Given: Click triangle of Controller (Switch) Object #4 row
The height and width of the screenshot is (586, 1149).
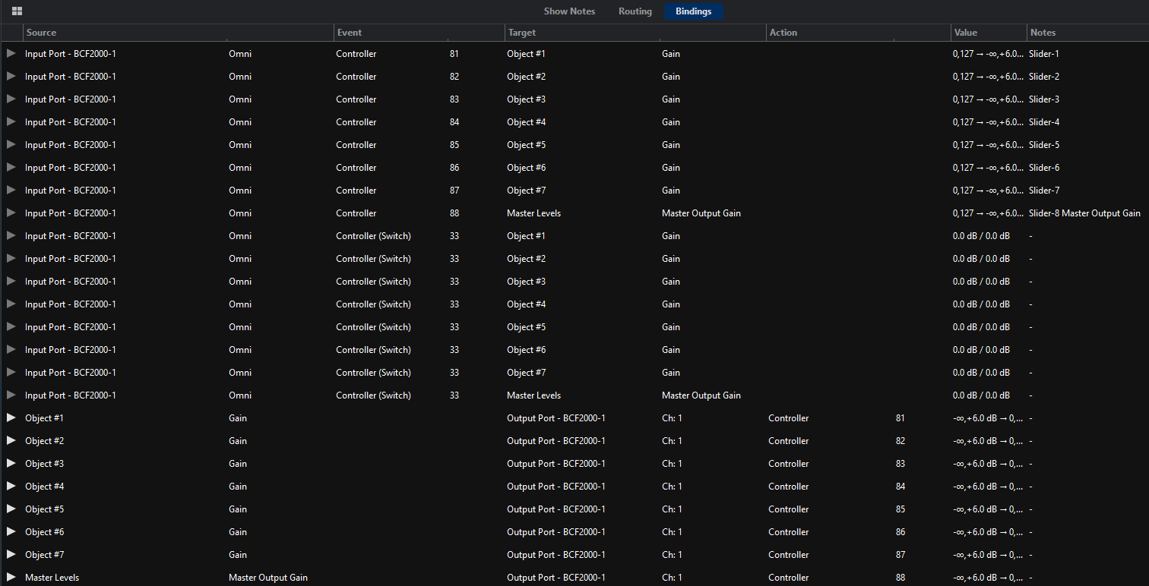Looking at the screenshot, I should coord(11,304).
